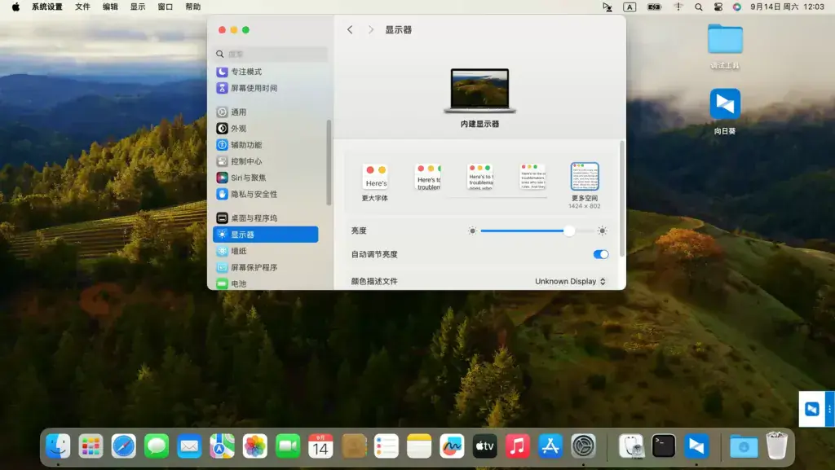Open the input source A indicator
The height and width of the screenshot is (470, 835).
click(x=630, y=7)
